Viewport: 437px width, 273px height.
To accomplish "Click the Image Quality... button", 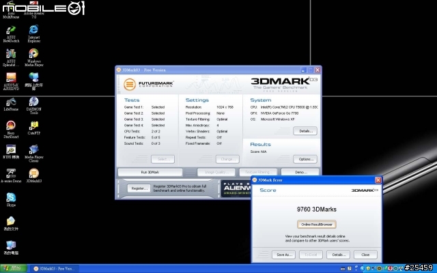I will click(x=216, y=172).
